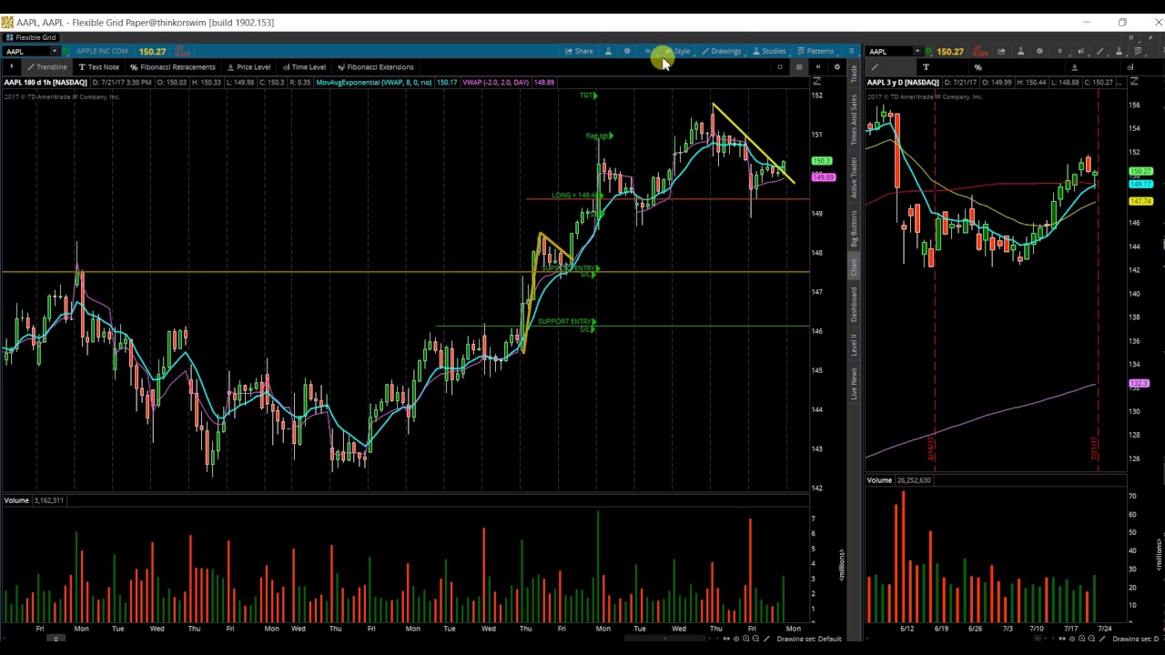Click the AAPL symbol field in left chart
Viewport: 1165px width, 655px height.
coord(26,51)
